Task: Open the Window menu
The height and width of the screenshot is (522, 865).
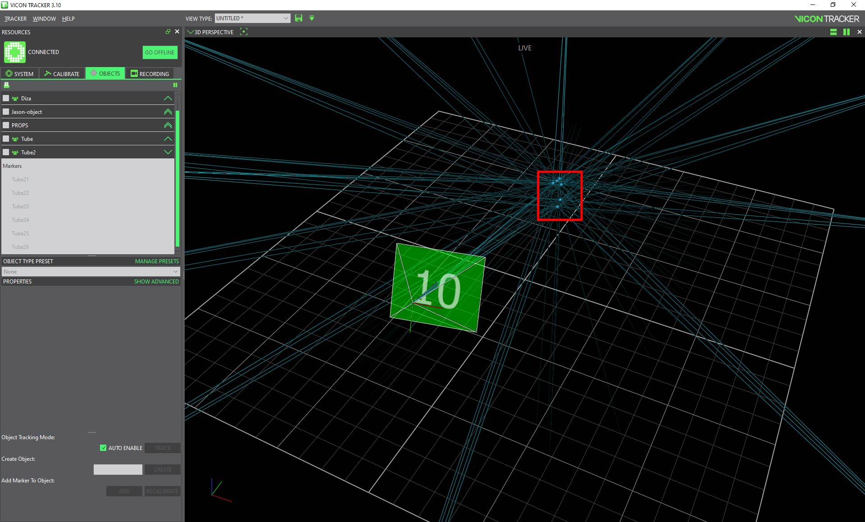Action: (44, 19)
